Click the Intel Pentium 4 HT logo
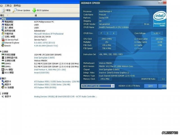The height and width of the screenshot is (135, 180). click(x=160, y=19)
